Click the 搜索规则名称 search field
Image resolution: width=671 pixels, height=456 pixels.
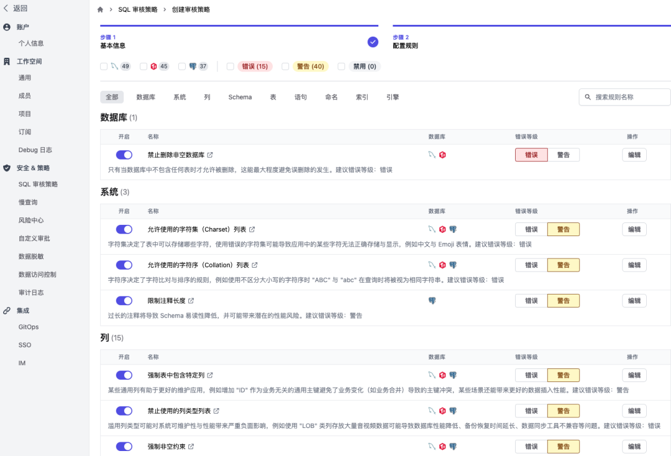click(x=625, y=97)
